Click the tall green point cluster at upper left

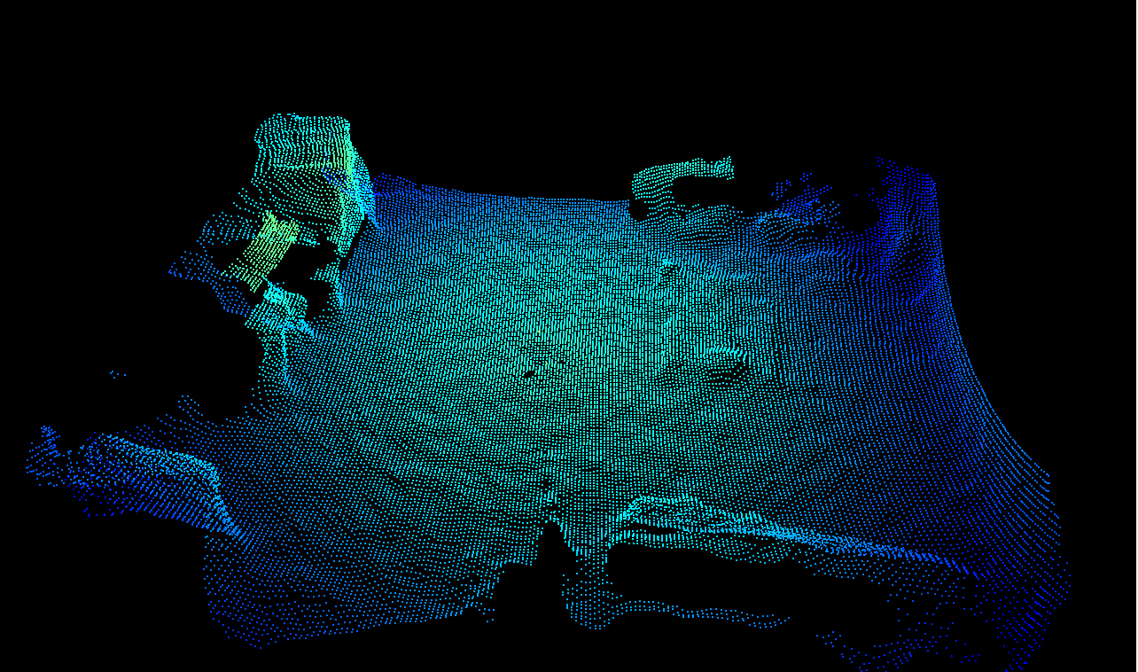[x=306, y=160]
